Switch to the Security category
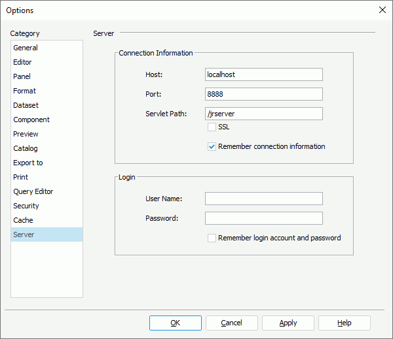Image resolution: width=393 pixels, height=339 pixels. [47, 206]
